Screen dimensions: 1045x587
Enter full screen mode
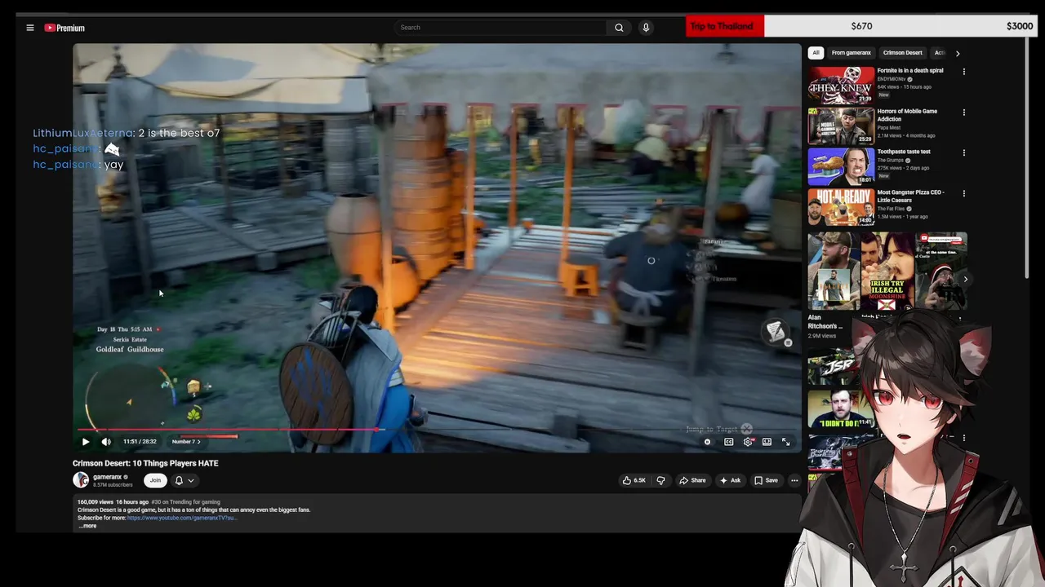[x=786, y=442]
